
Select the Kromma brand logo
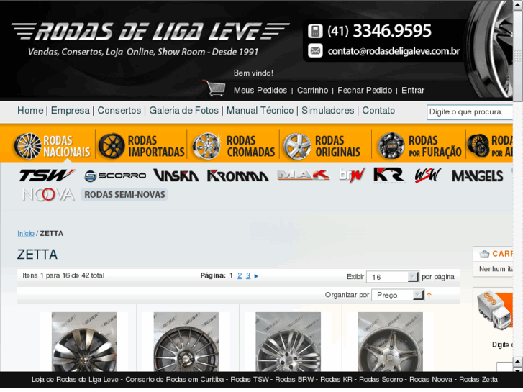[238, 176]
